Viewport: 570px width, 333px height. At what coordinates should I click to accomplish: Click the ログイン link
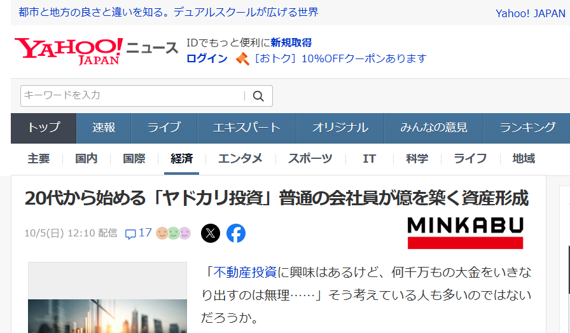[x=207, y=58]
